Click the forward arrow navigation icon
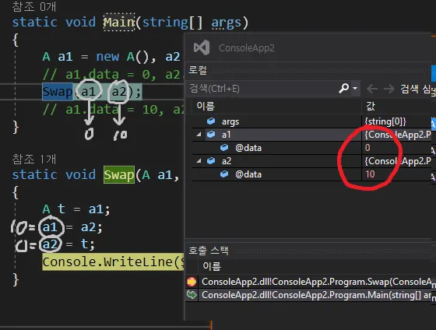The height and width of the screenshot is (330, 436). point(389,89)
